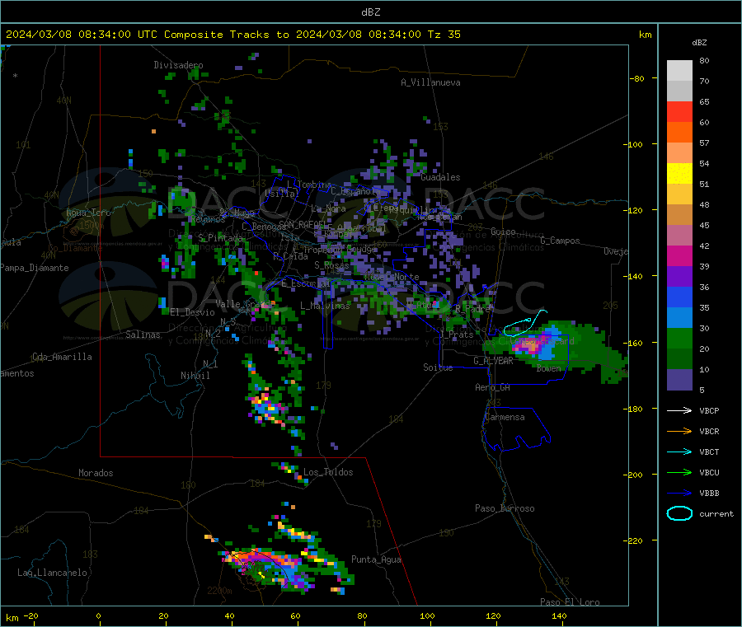Click the Soitue place label

pos(438,367)
